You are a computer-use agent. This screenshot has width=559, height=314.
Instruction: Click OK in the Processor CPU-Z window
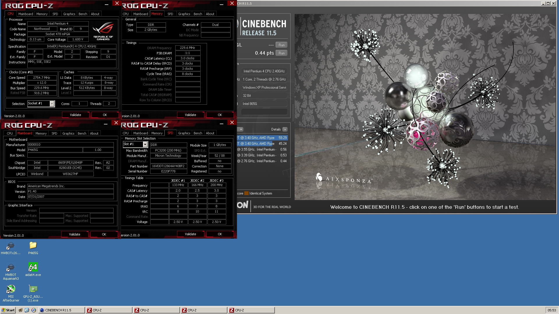[x=105, y=115]
